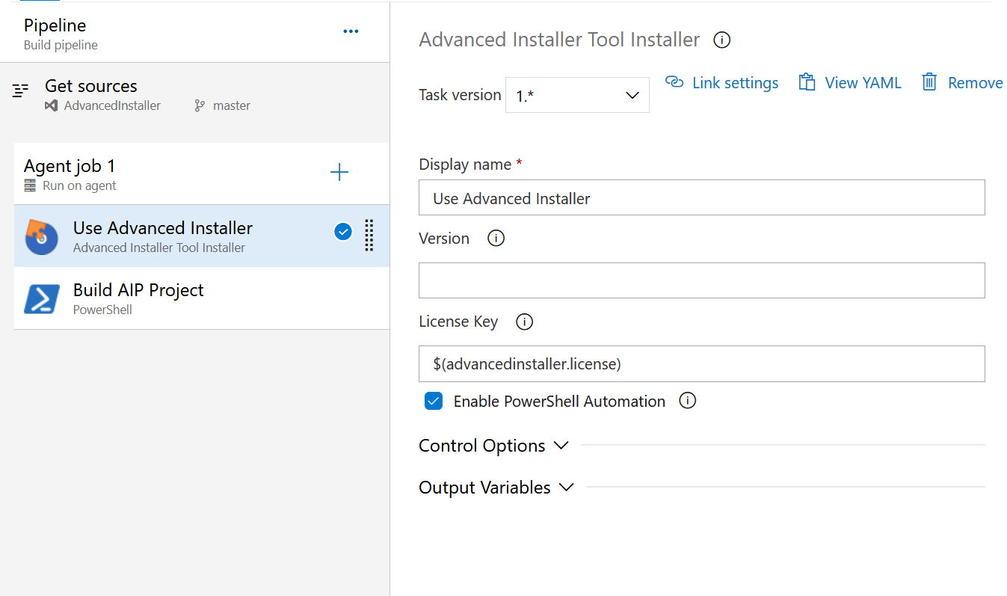Click the AdvancedInstaller repository icon
1007x596 pixels.
pyautogui.click(x=52, y=105)
